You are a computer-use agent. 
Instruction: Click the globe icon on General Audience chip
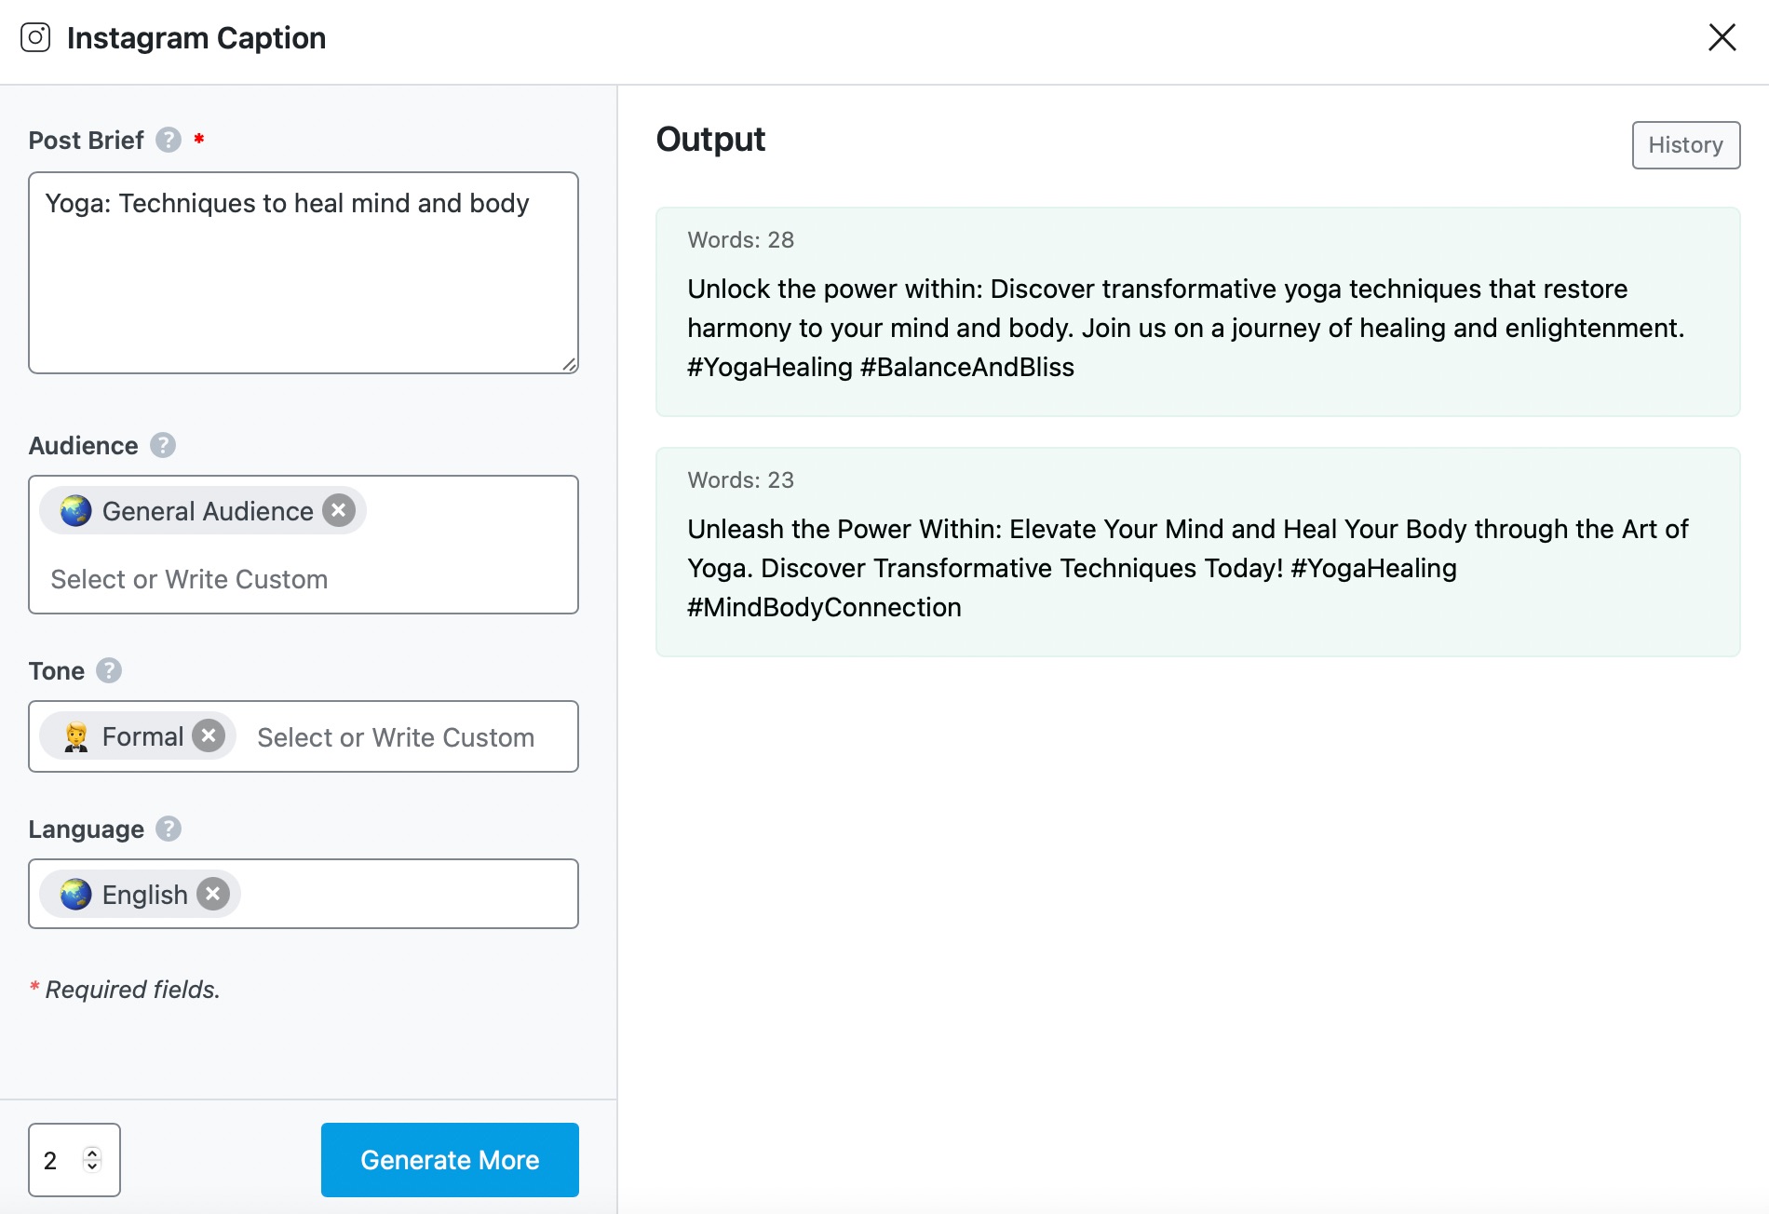pyautogui.click(x=75, y=510)
